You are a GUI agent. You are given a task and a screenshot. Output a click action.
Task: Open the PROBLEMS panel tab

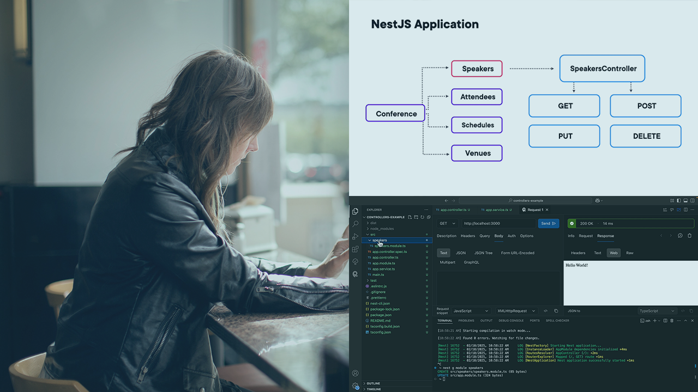point(466,321)
